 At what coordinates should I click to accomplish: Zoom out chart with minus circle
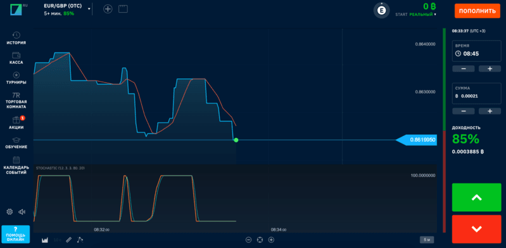[x=248, y=240]
